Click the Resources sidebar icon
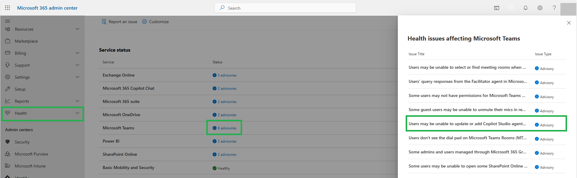Image resolution: width=577 pixels, height=178 pixels. coord(8,29)
